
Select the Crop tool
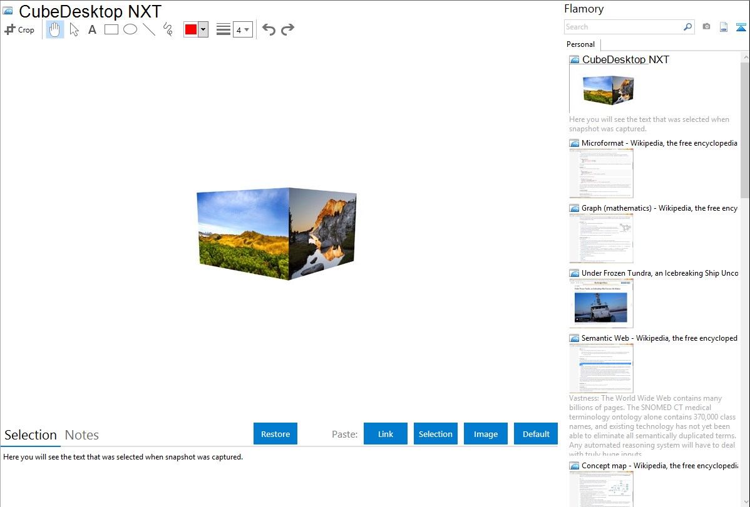[19, 29]
